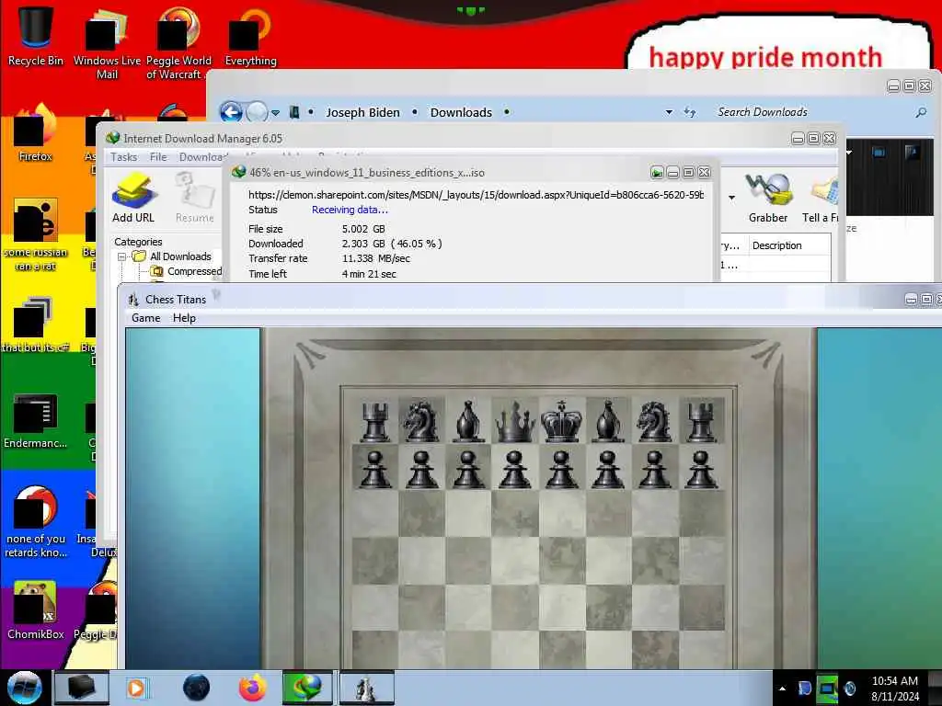The width and height of the screenshot is (942, 706).
Task: Open the Recycle Bin desktop icon
Action: tap(36, 36)
